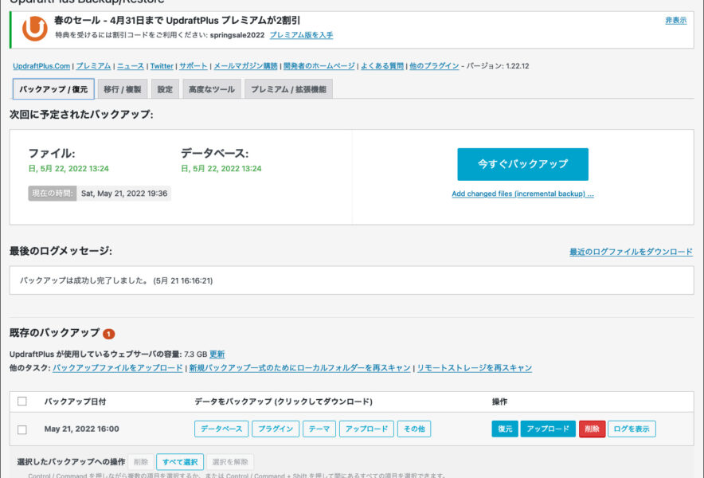The width and height of the screenshot is (704, 478).
Task: Open the 開発者のホームページ link
Action: 319,66
